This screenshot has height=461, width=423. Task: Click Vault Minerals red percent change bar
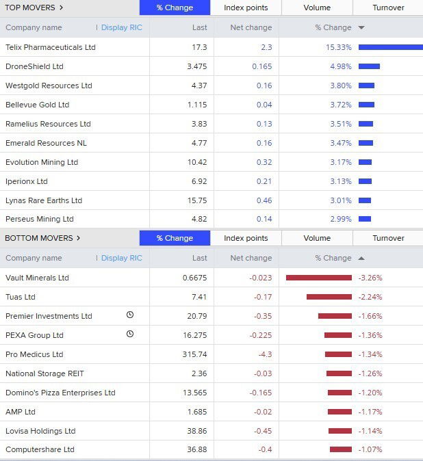(x=318, y=278)
